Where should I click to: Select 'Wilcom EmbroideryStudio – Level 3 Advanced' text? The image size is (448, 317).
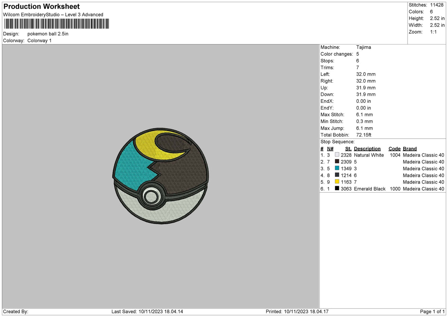53,15
